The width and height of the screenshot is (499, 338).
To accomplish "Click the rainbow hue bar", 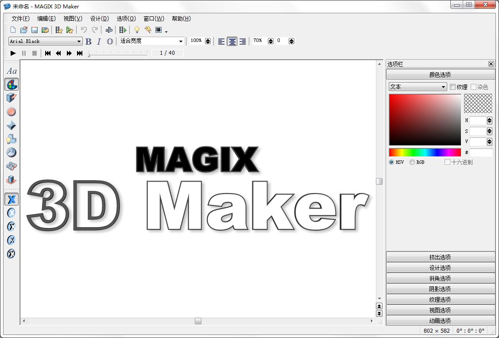I will click(425, 152).
